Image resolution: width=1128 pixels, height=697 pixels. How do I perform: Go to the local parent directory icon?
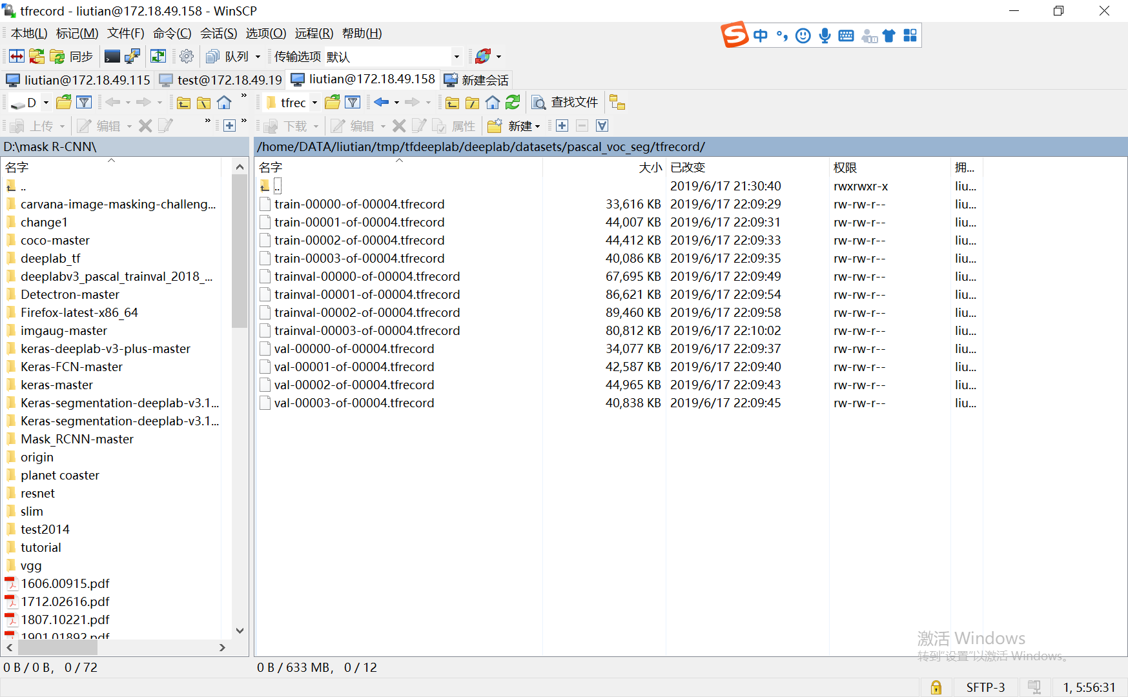click(183, 103)
